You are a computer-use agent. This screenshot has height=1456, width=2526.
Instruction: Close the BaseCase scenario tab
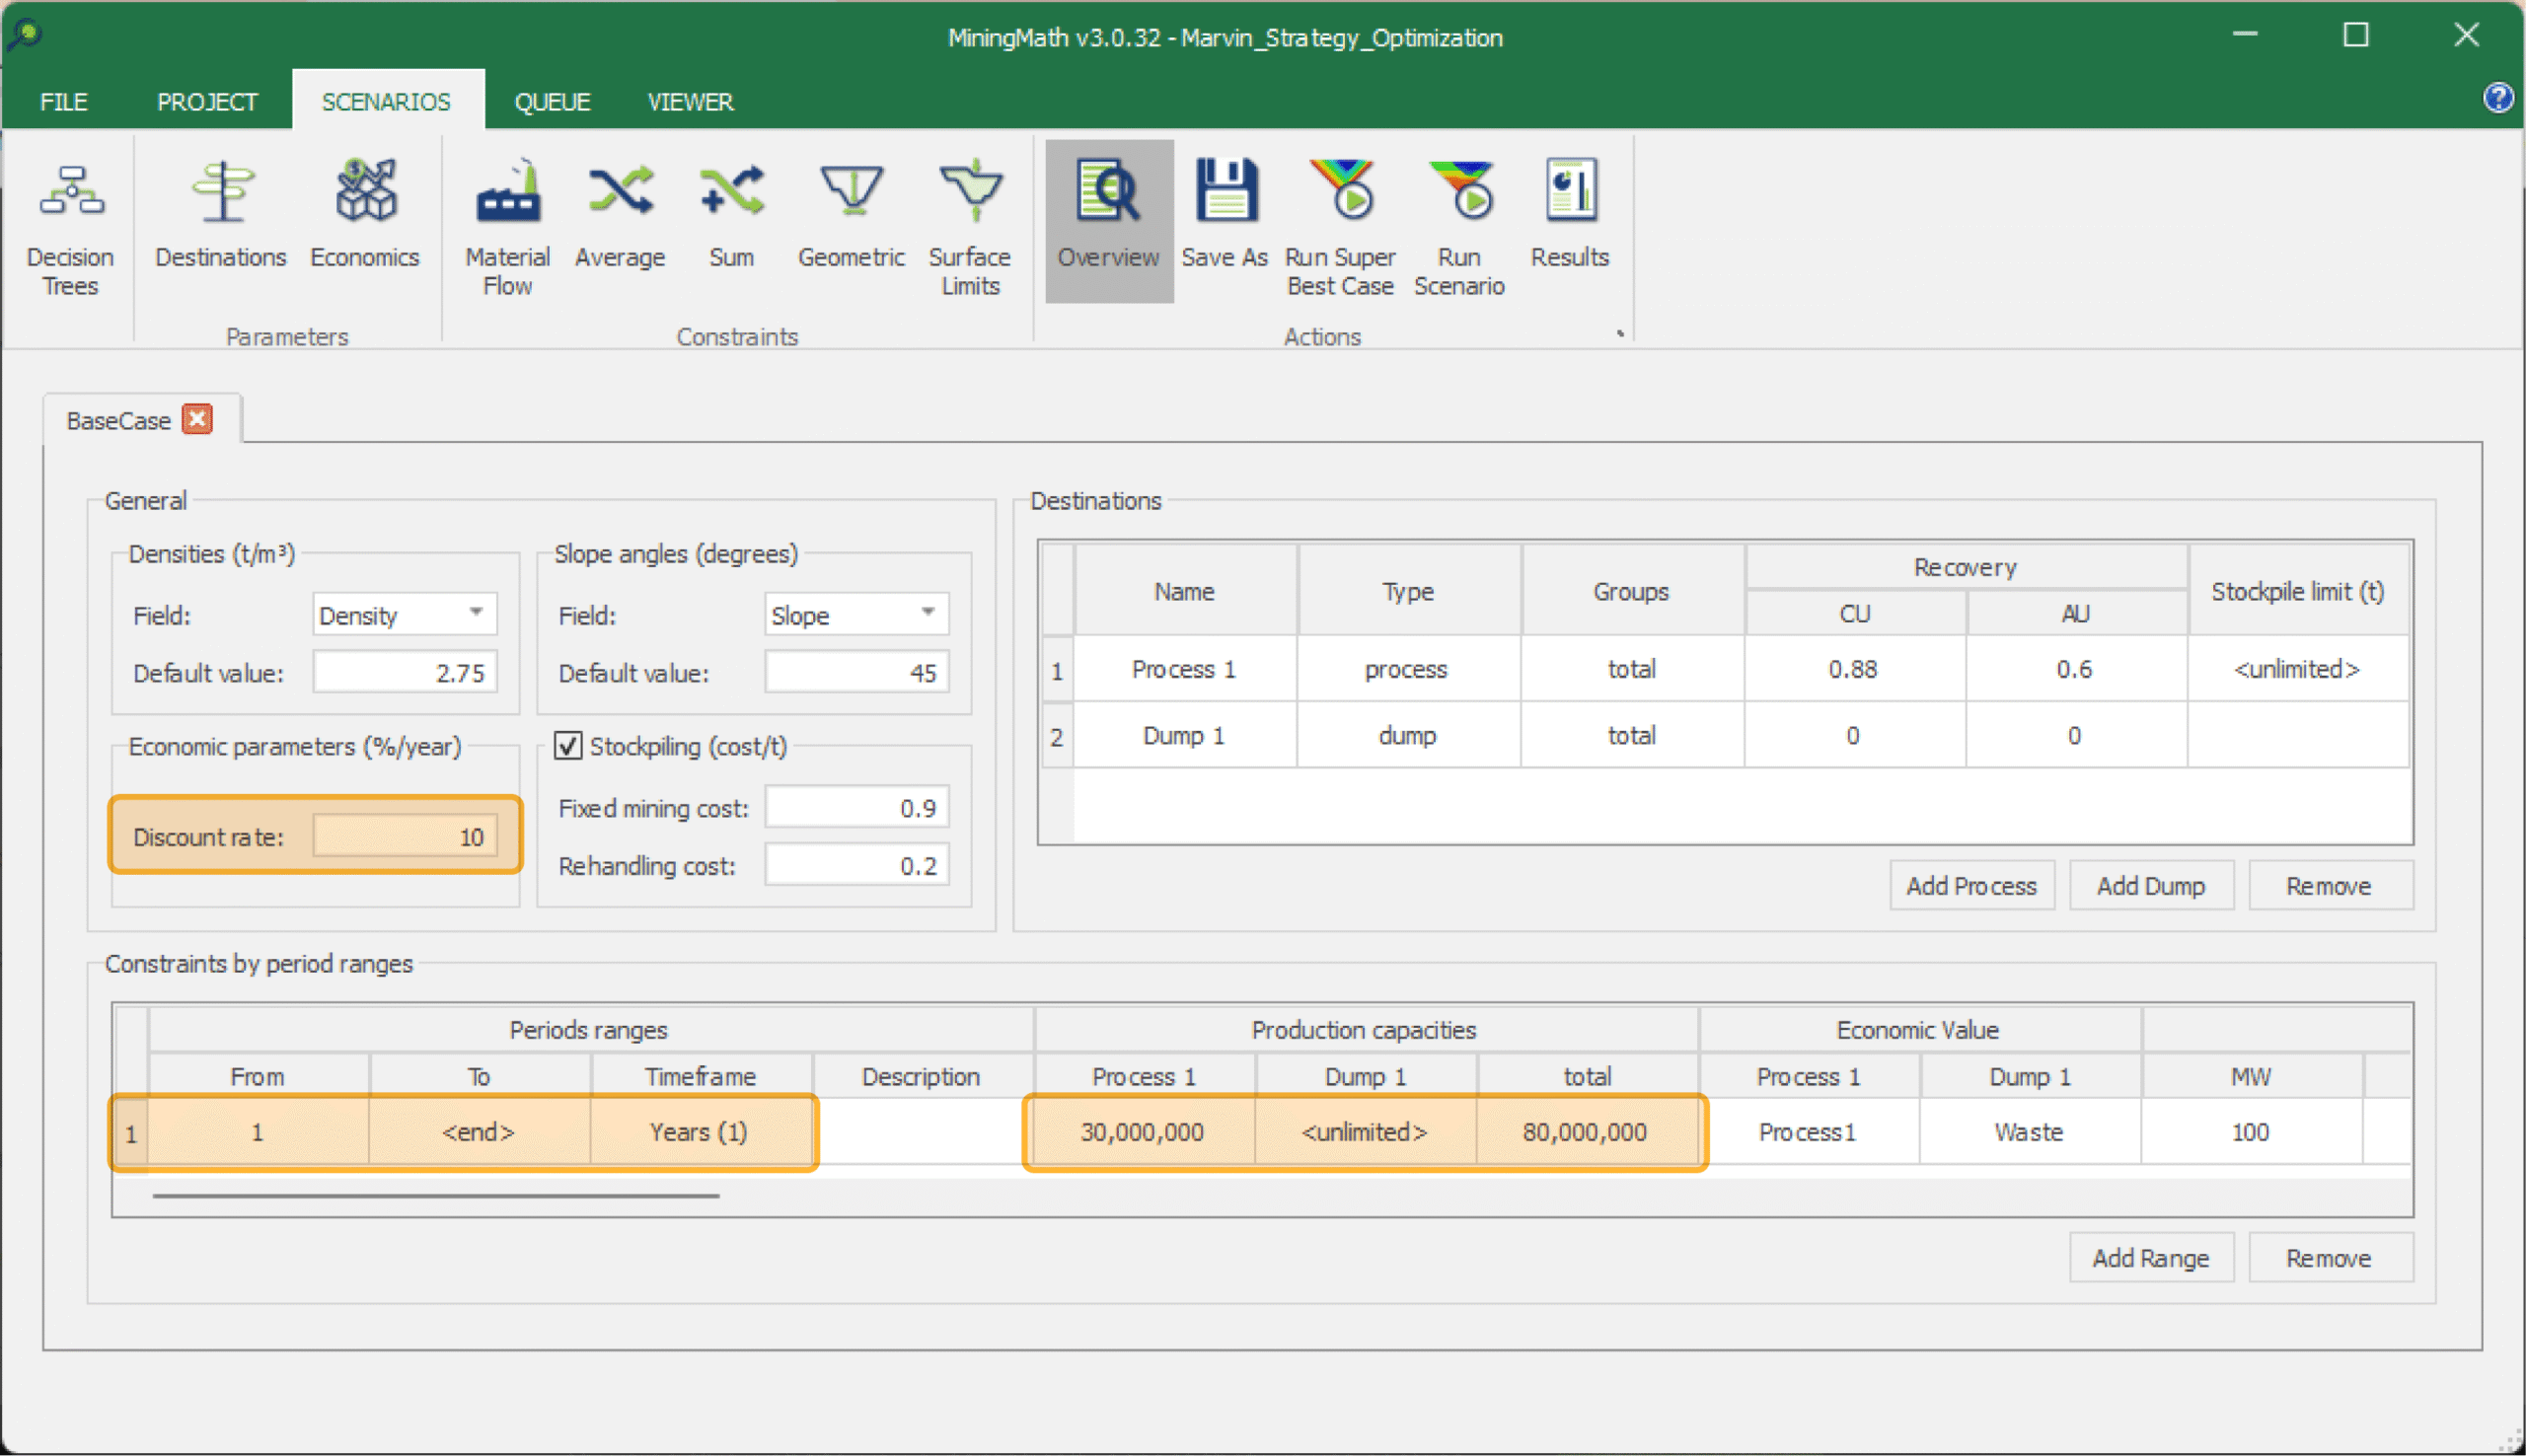pyautogui.click(x=198, y=420)
